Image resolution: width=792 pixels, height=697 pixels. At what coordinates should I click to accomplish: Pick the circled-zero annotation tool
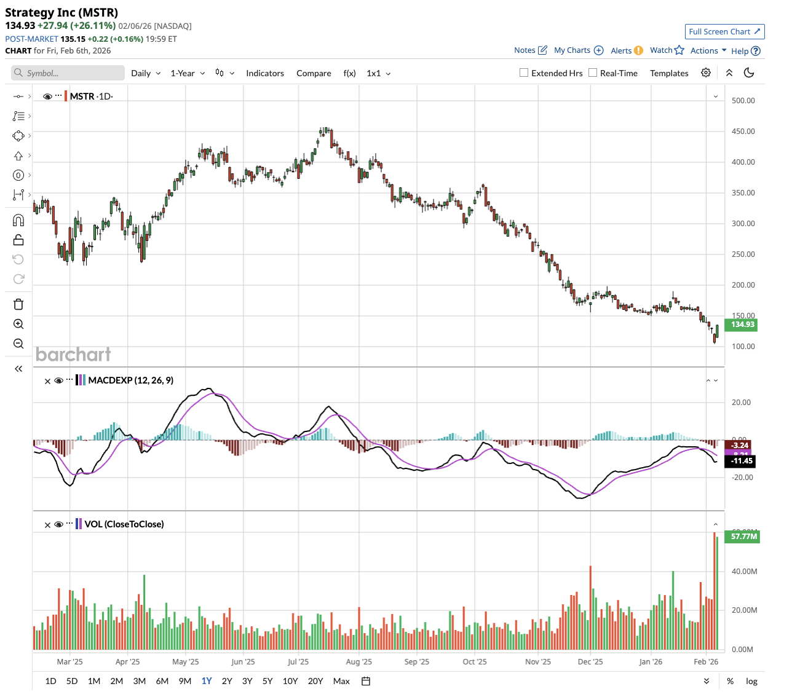click(x=18, y=176)
